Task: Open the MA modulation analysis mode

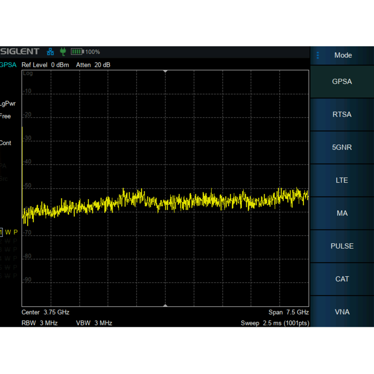Action: [342, 213]
